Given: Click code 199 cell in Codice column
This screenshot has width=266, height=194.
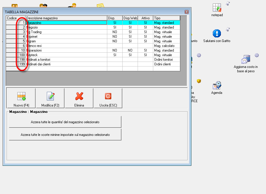Looking at the screenshot, I should pos(16,64).
